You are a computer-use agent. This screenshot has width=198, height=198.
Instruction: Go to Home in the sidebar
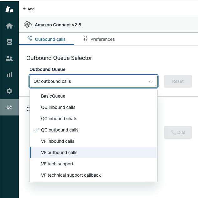coord(9,26)
